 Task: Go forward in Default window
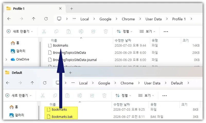pyautogui.click(x=20, y=83)
